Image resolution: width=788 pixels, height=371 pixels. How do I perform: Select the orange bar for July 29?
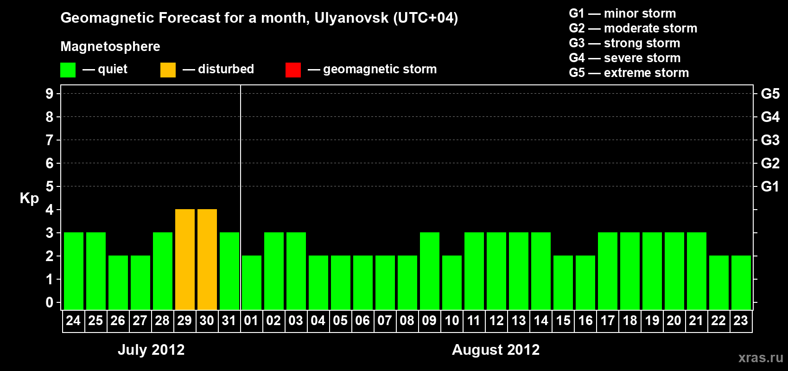point(185,259)
